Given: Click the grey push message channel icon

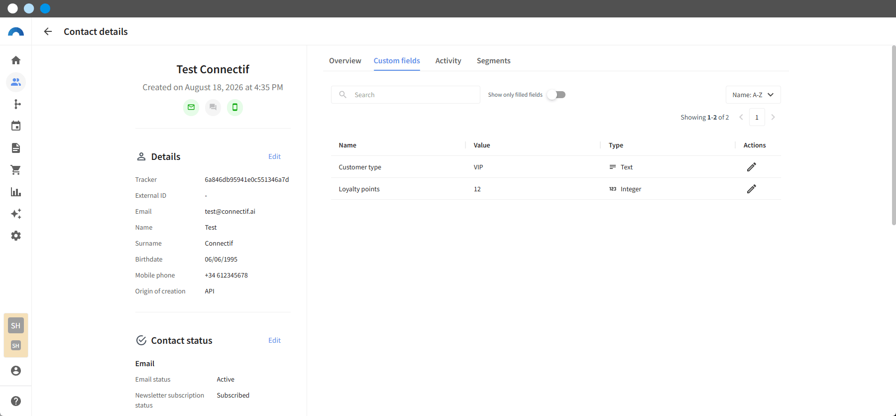Looking at the screenshot, I should click(x=213, y=107).
